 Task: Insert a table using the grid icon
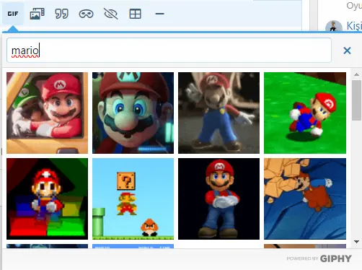[x=135, y=14]
